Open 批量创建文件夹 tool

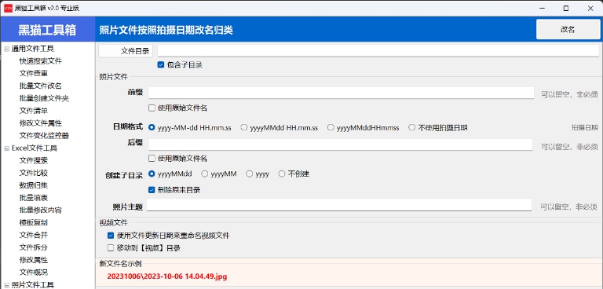[x=44, y=98]
